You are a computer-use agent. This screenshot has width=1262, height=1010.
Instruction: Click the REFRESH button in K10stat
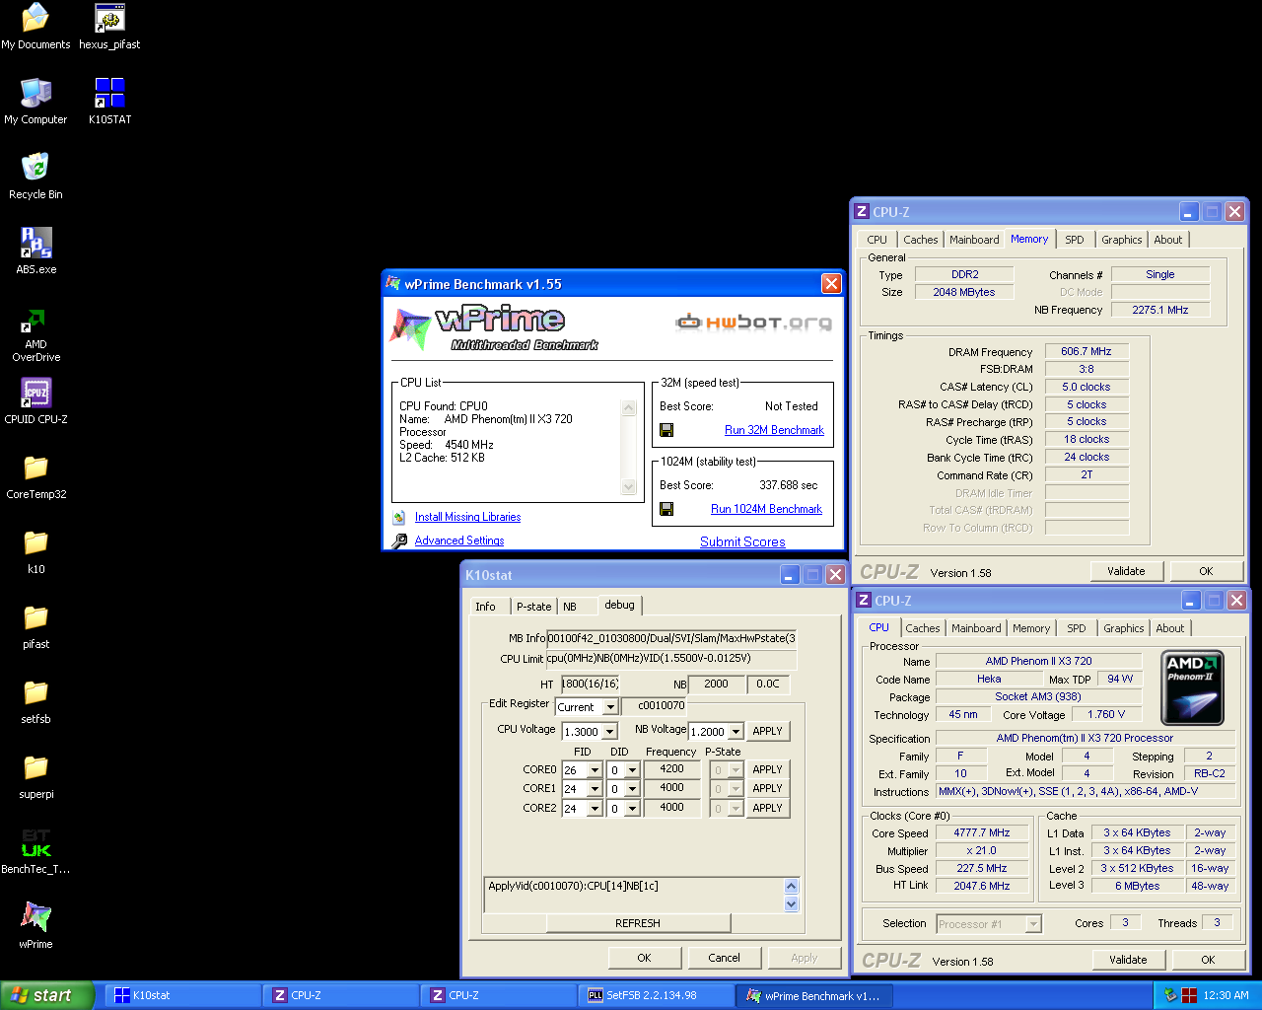637,923
